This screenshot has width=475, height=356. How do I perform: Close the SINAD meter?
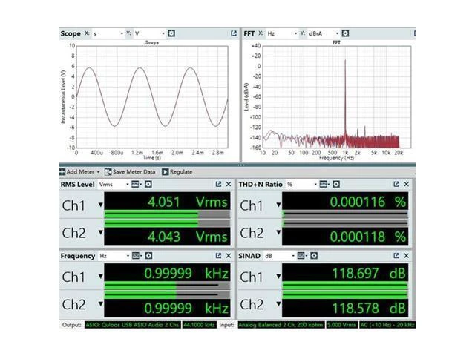407,256
